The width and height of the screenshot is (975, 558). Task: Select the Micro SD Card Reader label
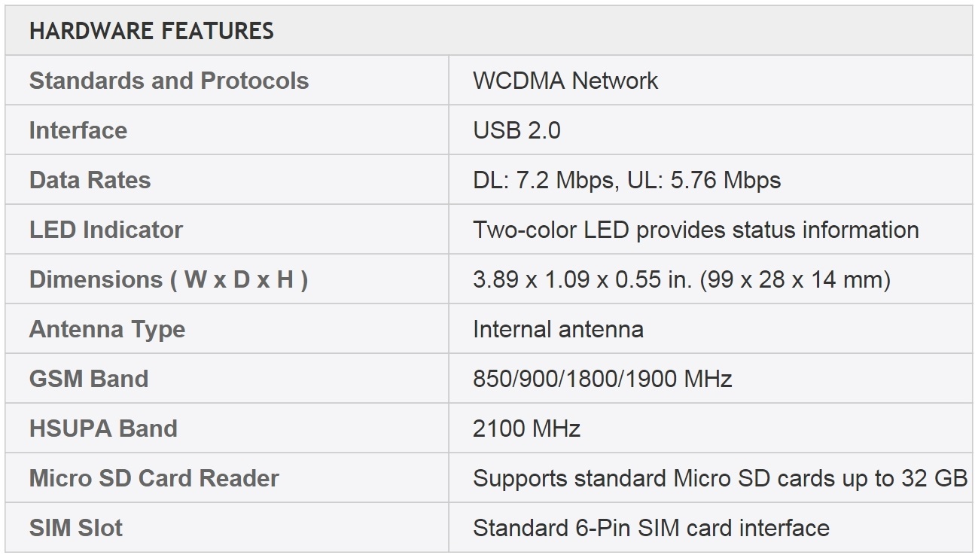click(154, 478)
